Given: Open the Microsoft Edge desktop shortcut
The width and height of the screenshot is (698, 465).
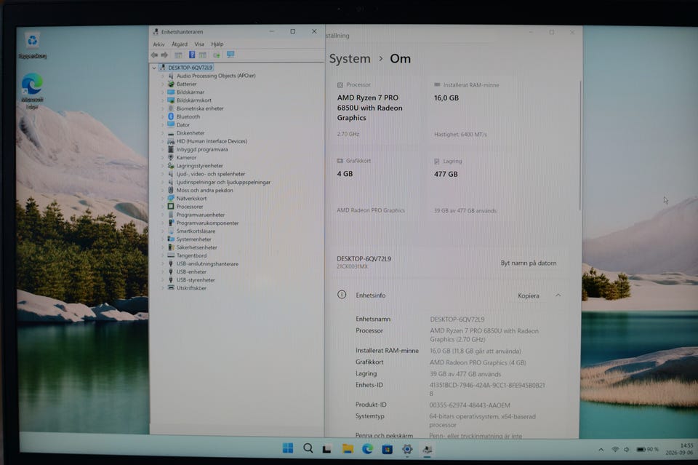Looking at the screenshot, I should (x=32, y=91).
